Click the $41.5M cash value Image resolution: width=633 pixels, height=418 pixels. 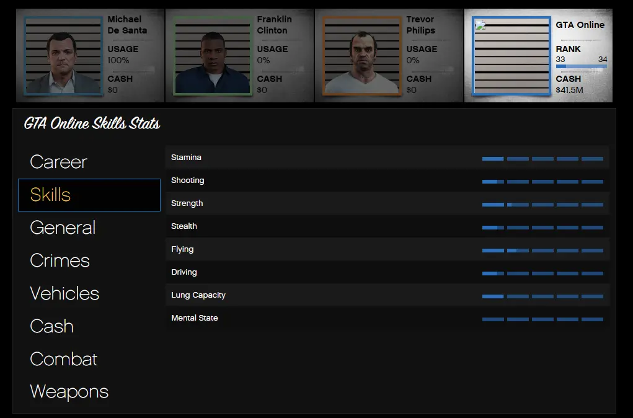569,90
